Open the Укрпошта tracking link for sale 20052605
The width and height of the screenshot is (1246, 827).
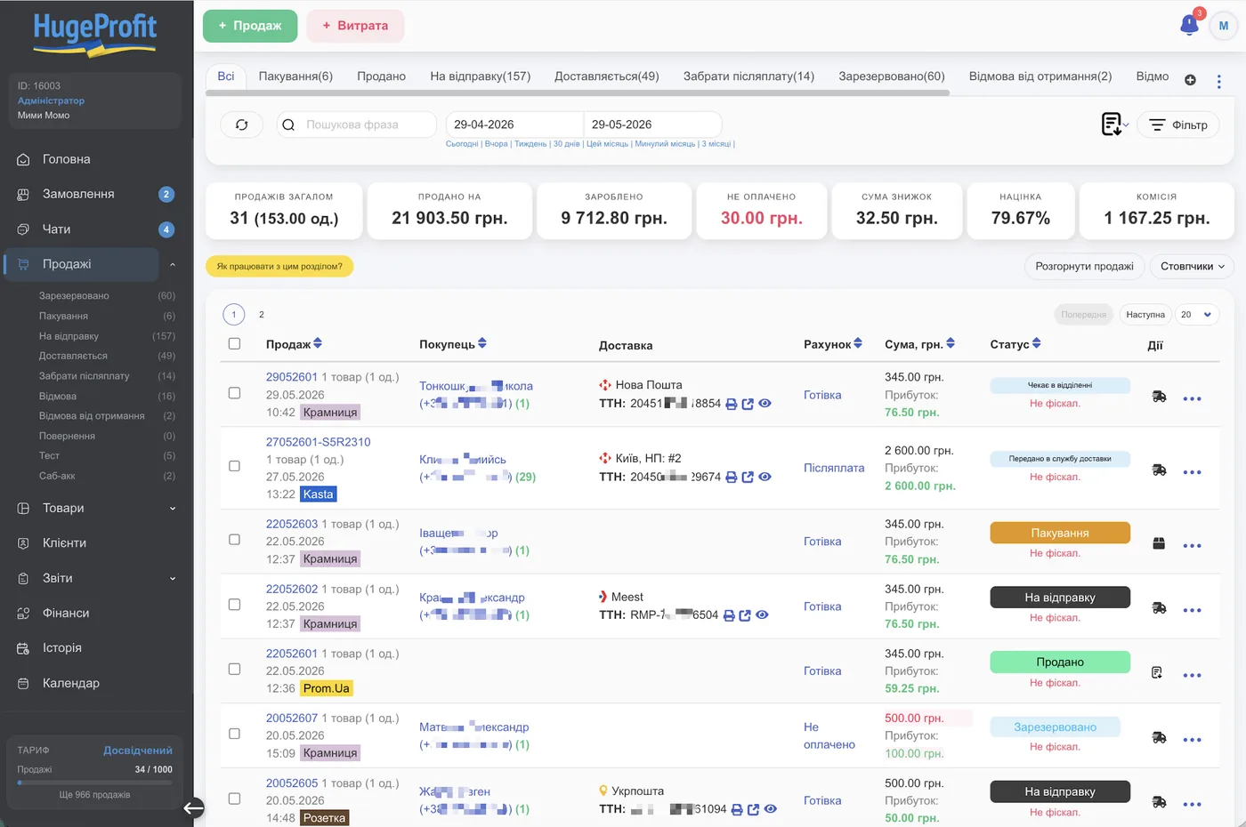pyautogui.click(x=754, y=809)
